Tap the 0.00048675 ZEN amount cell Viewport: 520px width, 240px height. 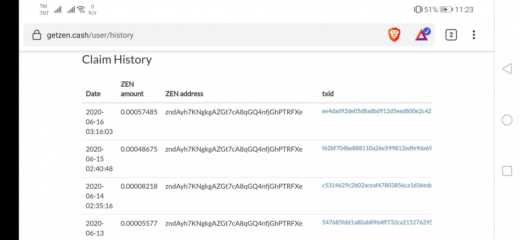[x=139, y=149]
